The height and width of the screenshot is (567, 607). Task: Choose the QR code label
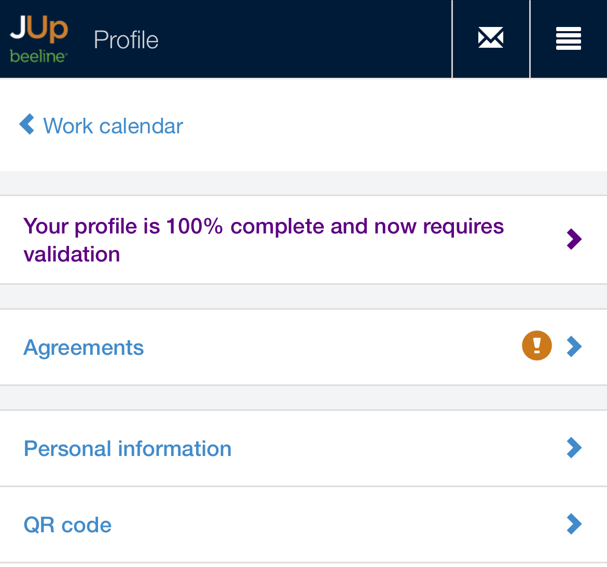[x=67, y=525]
